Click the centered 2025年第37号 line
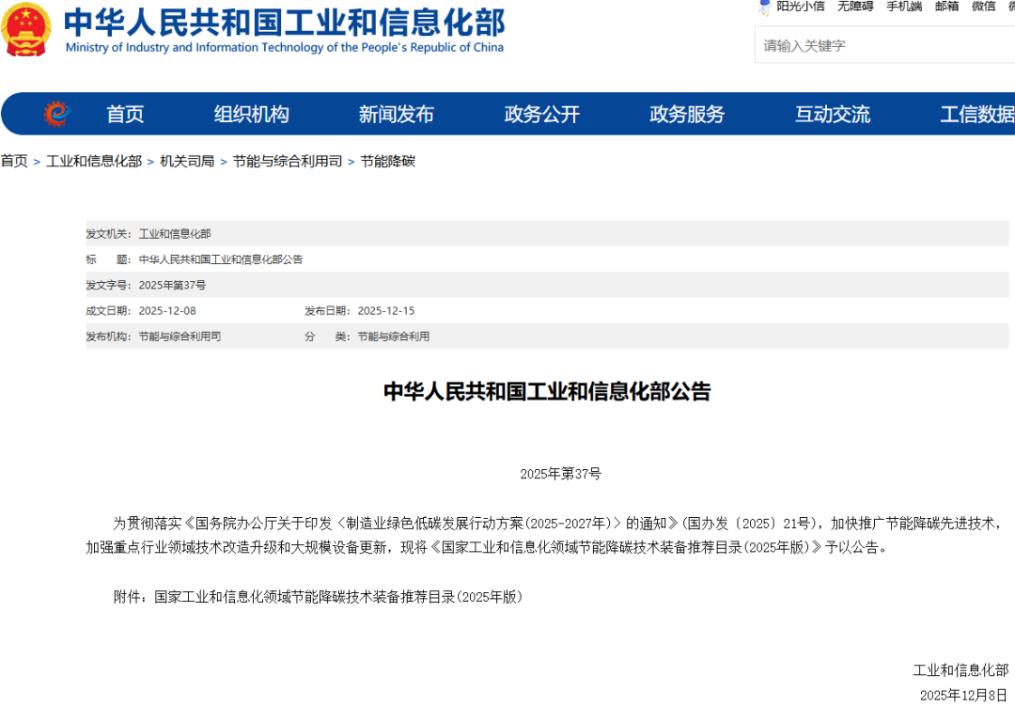This screenshot has width=1015, height=706. (x=560, y=474)
